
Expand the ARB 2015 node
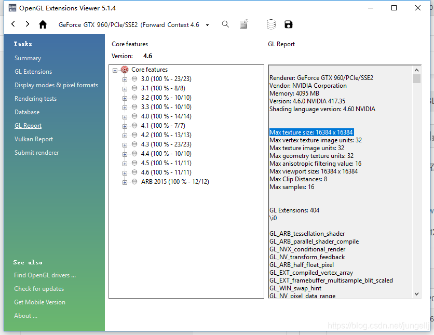pos(125,182)
